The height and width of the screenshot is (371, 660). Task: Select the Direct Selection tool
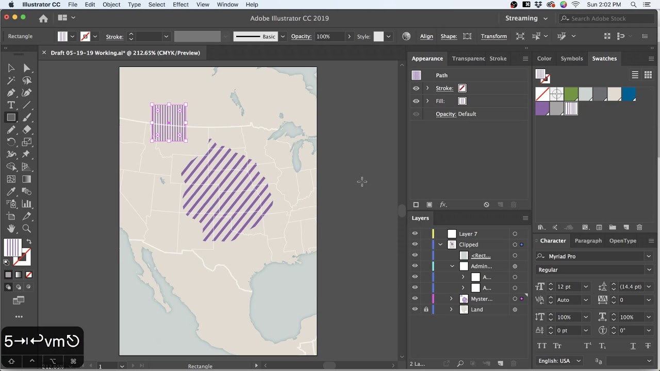tap(27, 68)
